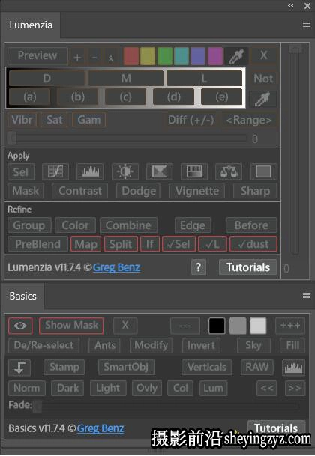Viewport: 315px width, 456px height.
Task: Click the horizontal value slider under Vibr
Action: tap(127, 139)
